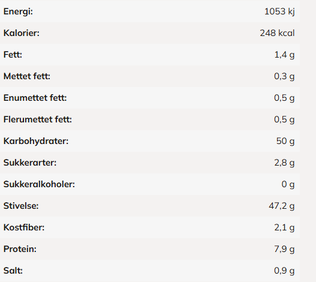Image resolution: width=316 pixels, height=282 pixels.
Task: Select the 0,3 g saturated fat value
Action: pos(284,76)
